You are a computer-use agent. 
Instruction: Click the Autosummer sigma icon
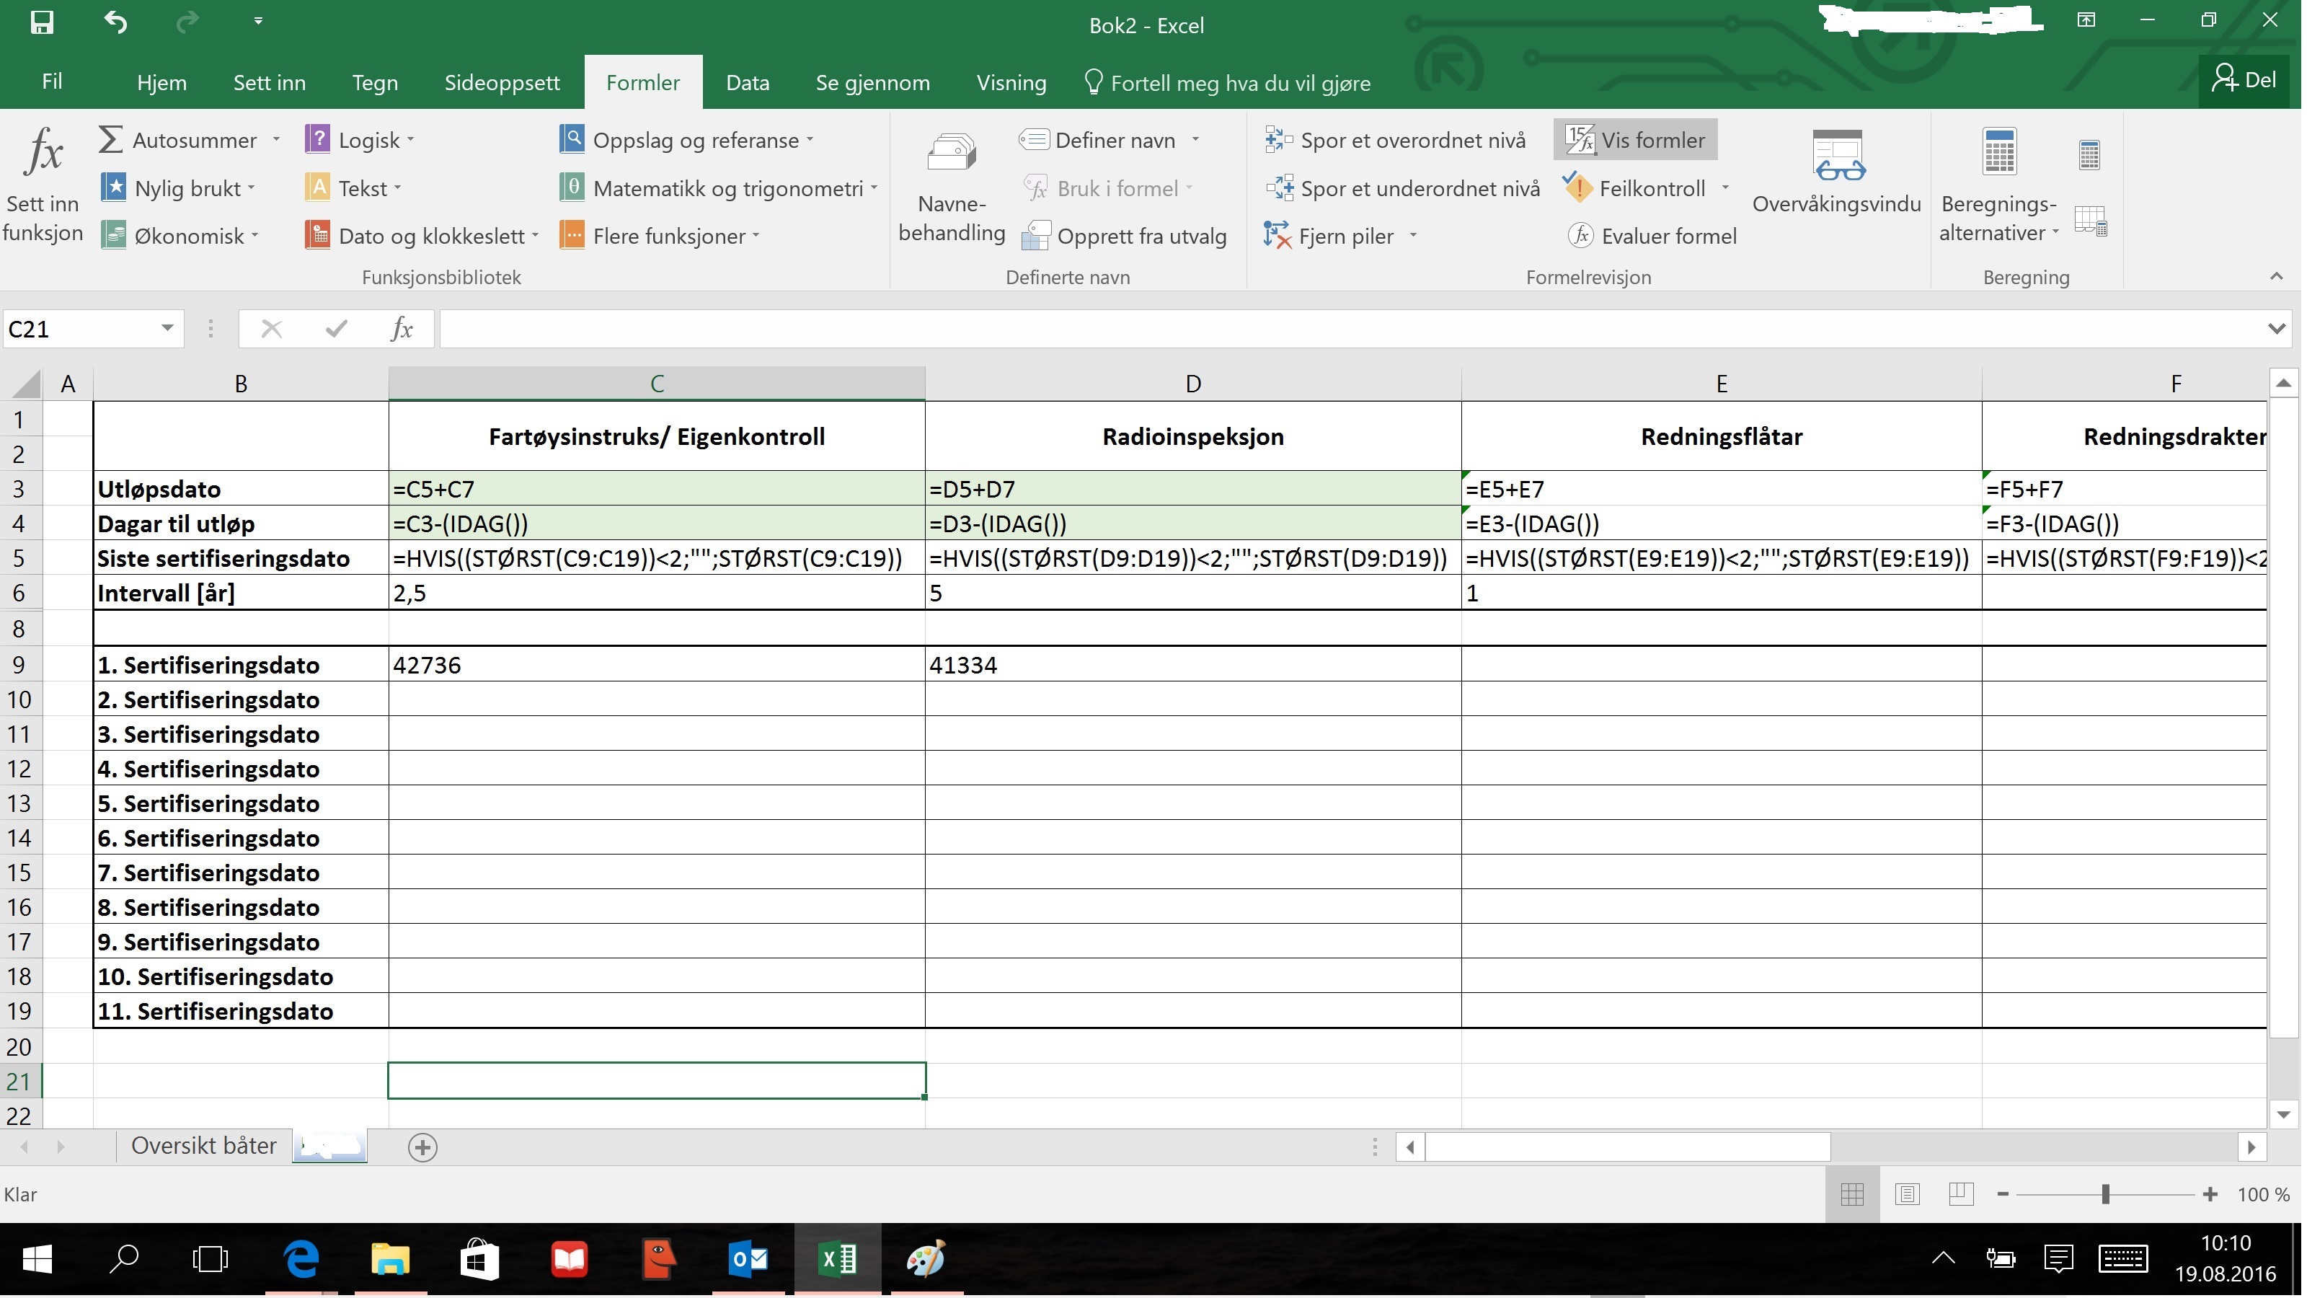pos(110,140)
